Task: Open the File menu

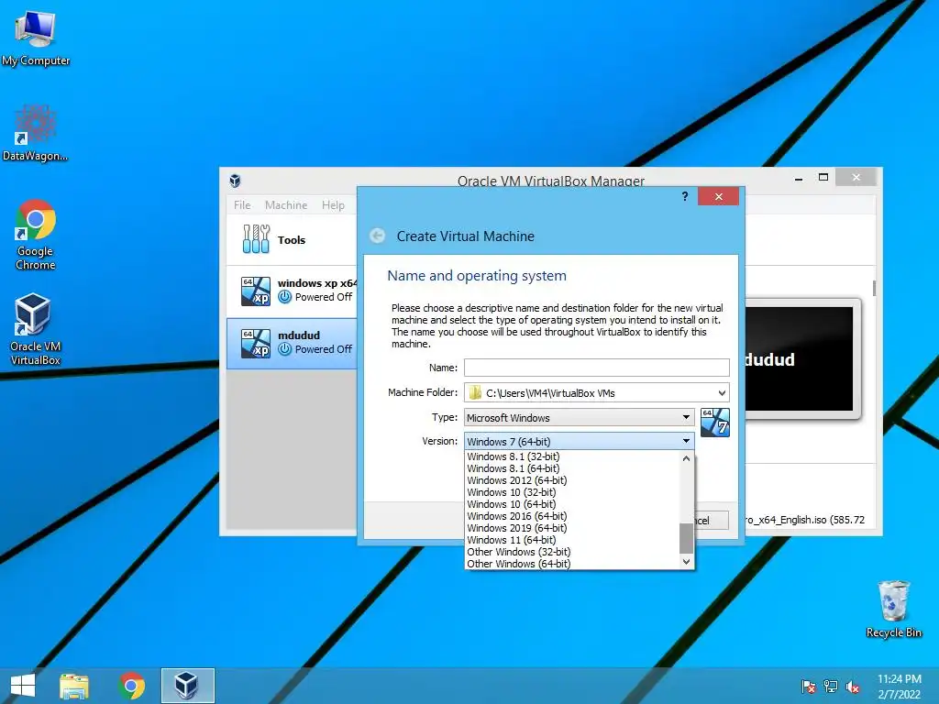Action: click(242, 204)
